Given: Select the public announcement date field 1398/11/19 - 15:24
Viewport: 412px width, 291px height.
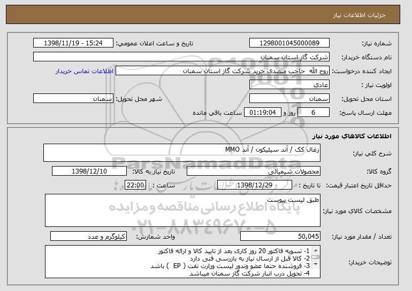Looking at the screenshot, I should coord(73,43).
